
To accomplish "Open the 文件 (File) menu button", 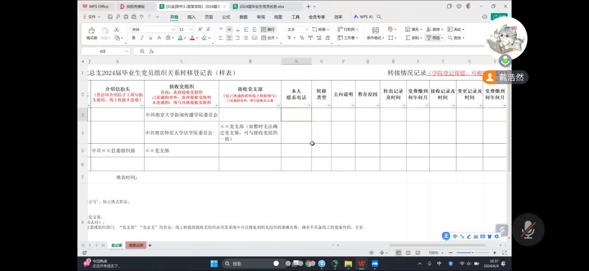I will [92, 17].
